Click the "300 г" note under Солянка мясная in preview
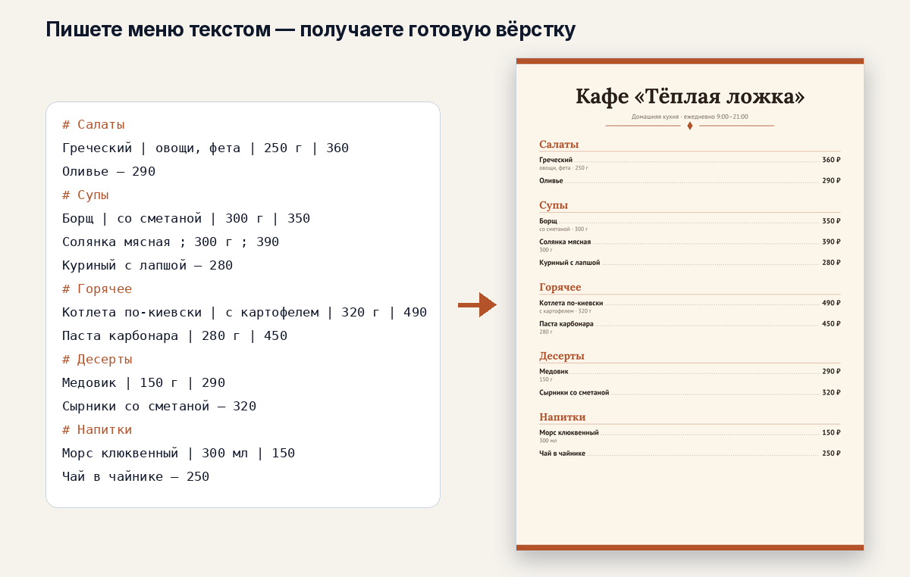Viewport: 910px width, 577px height. 546,249
